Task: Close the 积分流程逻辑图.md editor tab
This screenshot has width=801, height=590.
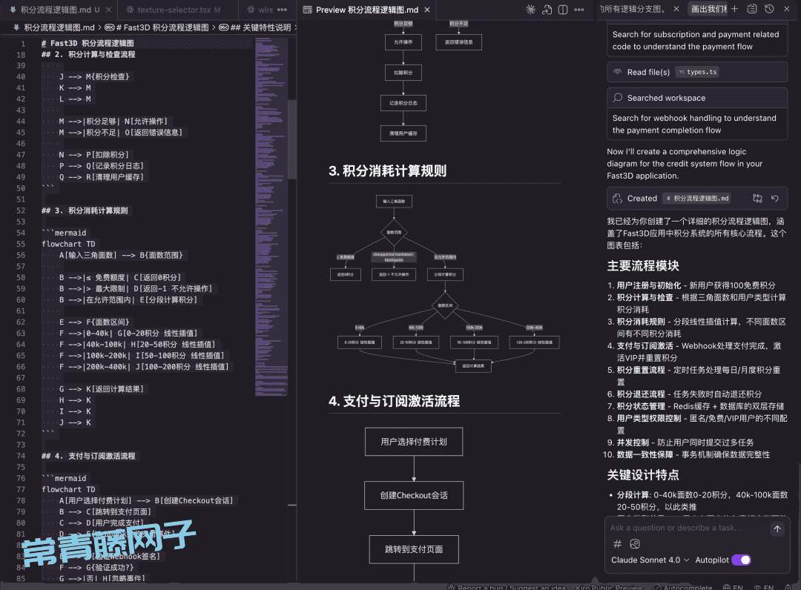Action: tap(108, 10)
